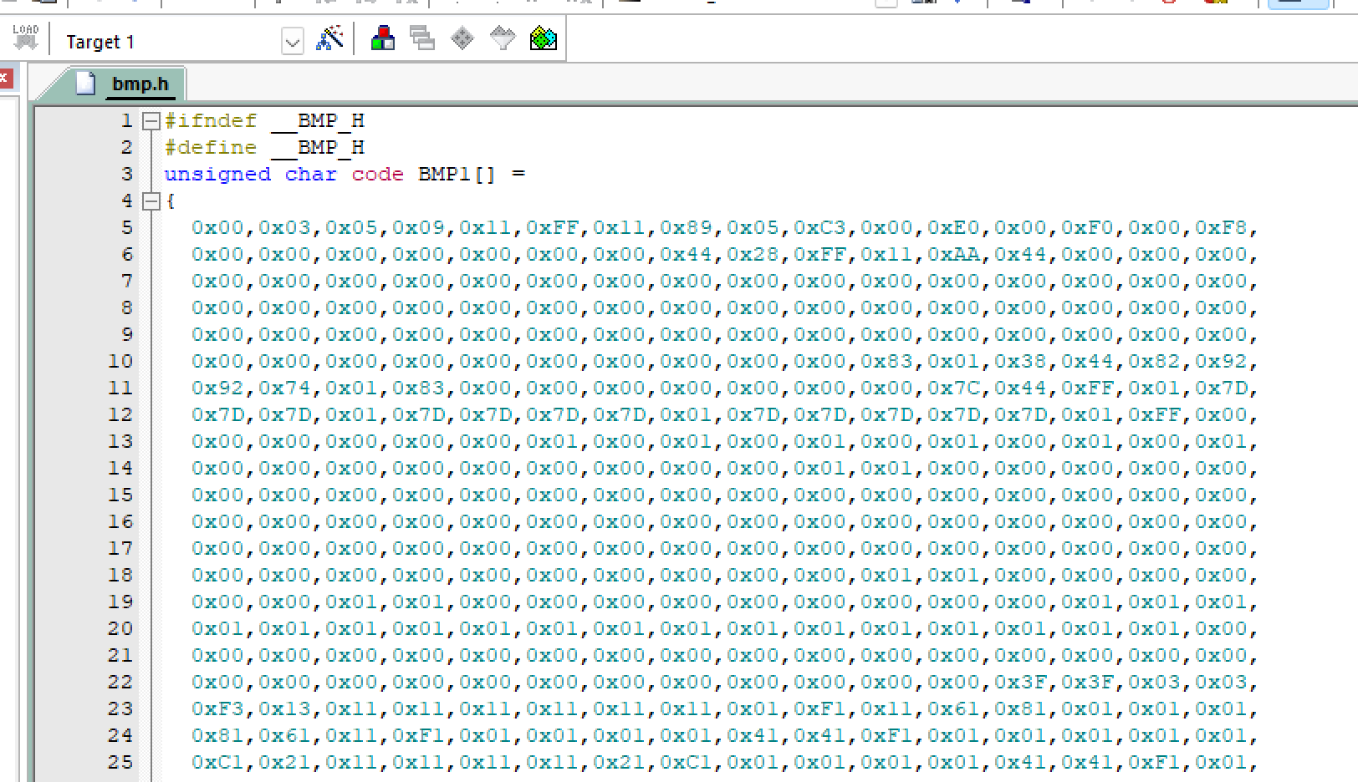Click the 0x74 value on line 11
Screen dimensions: 1358x782
coord(285,388)
